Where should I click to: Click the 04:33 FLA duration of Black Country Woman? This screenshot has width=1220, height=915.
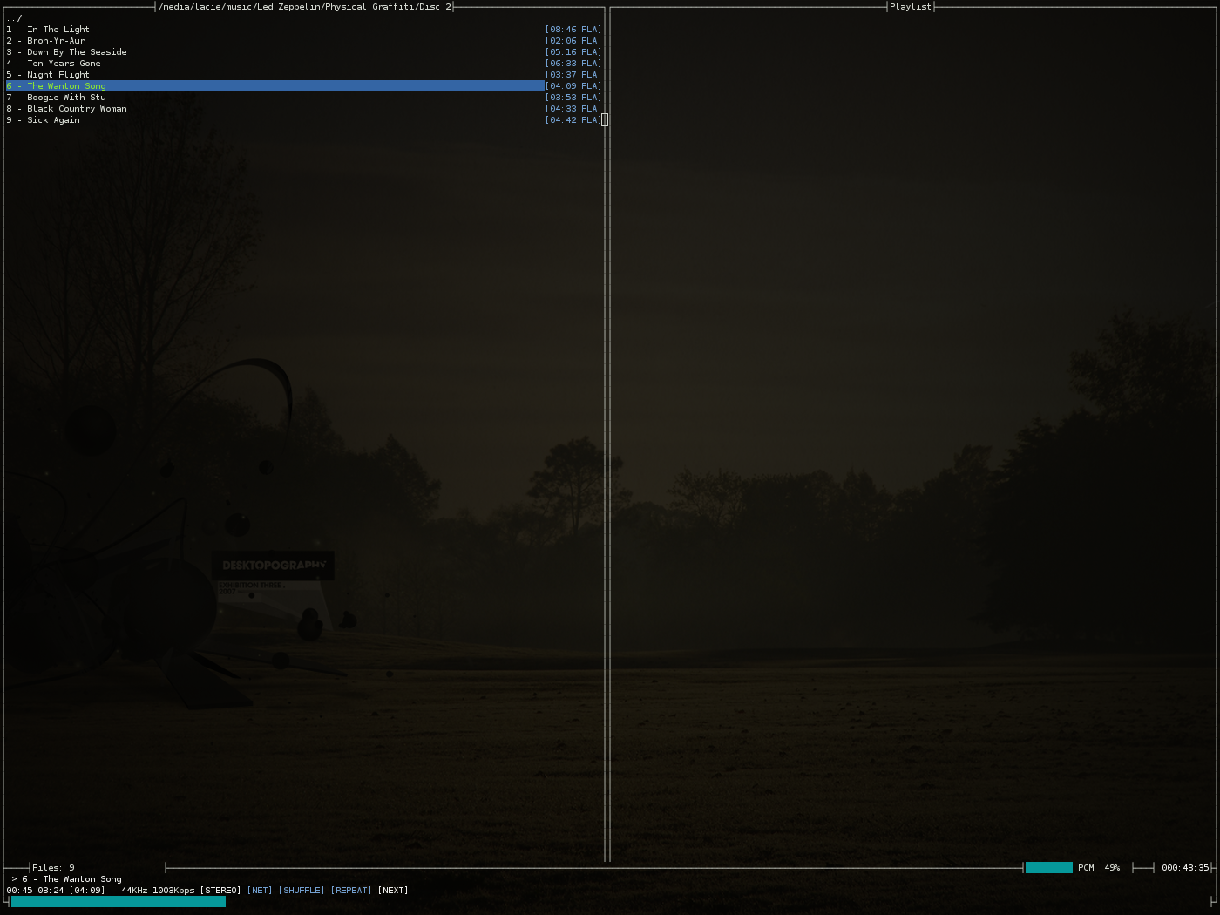(573, 109)
